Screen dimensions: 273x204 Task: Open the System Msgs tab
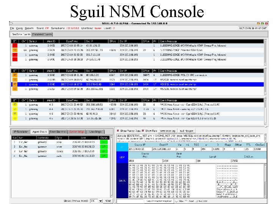point(77,132)
